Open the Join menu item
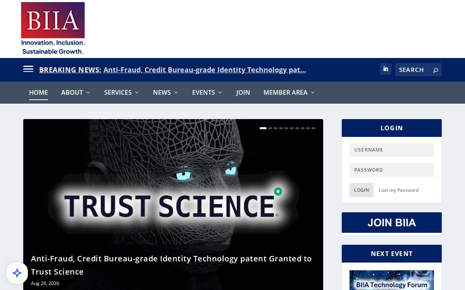 [243, 92]
